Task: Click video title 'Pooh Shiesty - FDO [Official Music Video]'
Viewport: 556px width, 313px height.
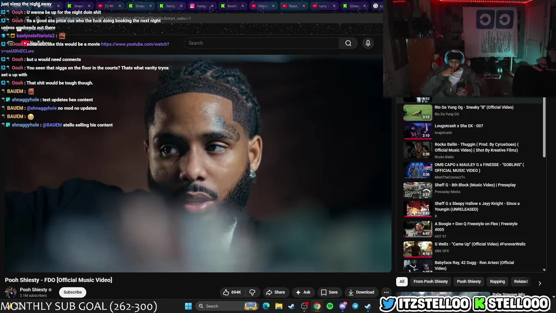Action: (x=59, y=280)
